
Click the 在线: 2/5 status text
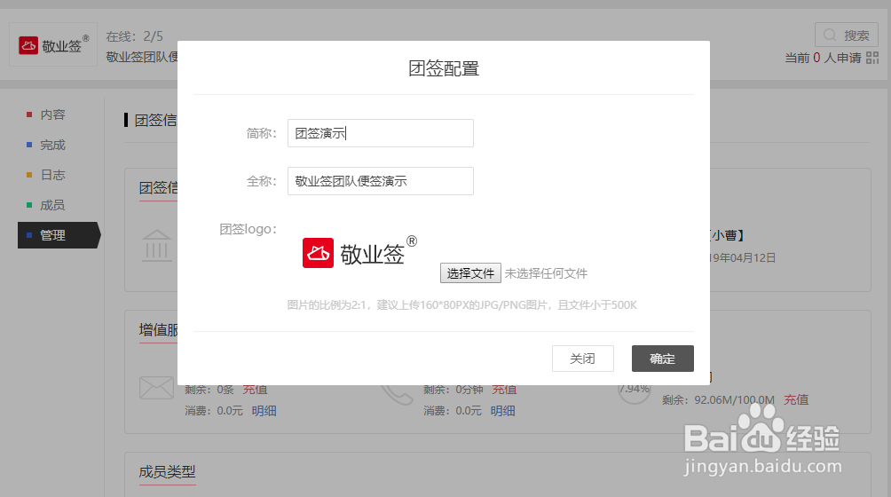(135, 36)
